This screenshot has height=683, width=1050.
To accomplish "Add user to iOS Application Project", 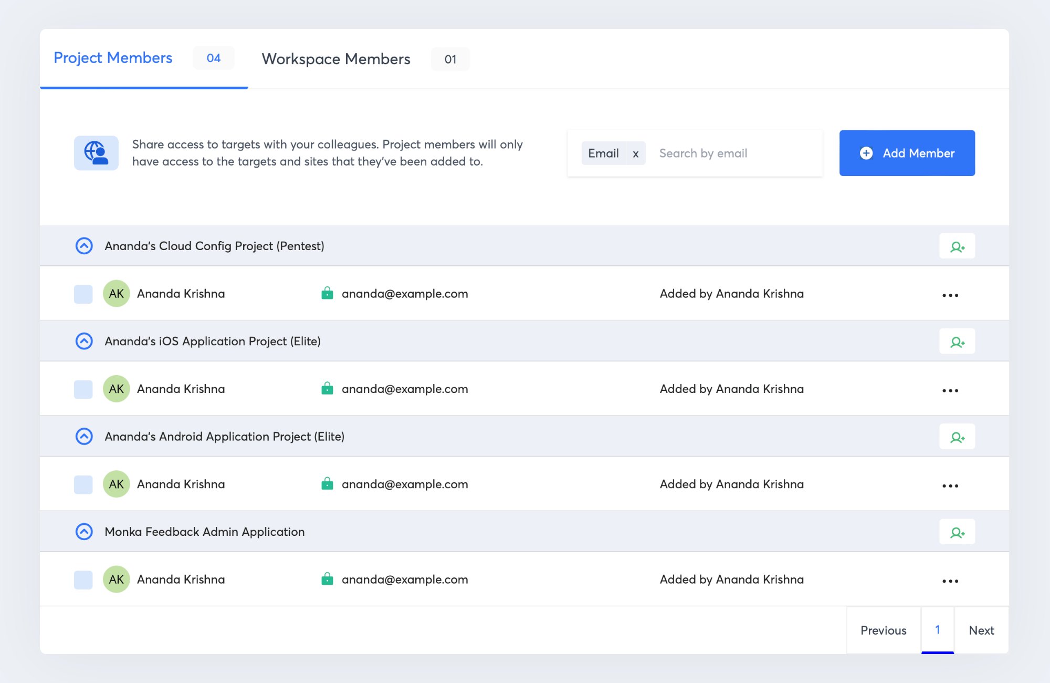I will click(x=957, y=341).
